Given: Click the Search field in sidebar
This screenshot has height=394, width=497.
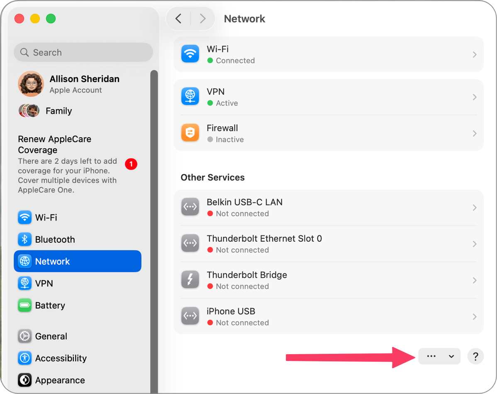Looking at the screenshot, I should 83,52.
